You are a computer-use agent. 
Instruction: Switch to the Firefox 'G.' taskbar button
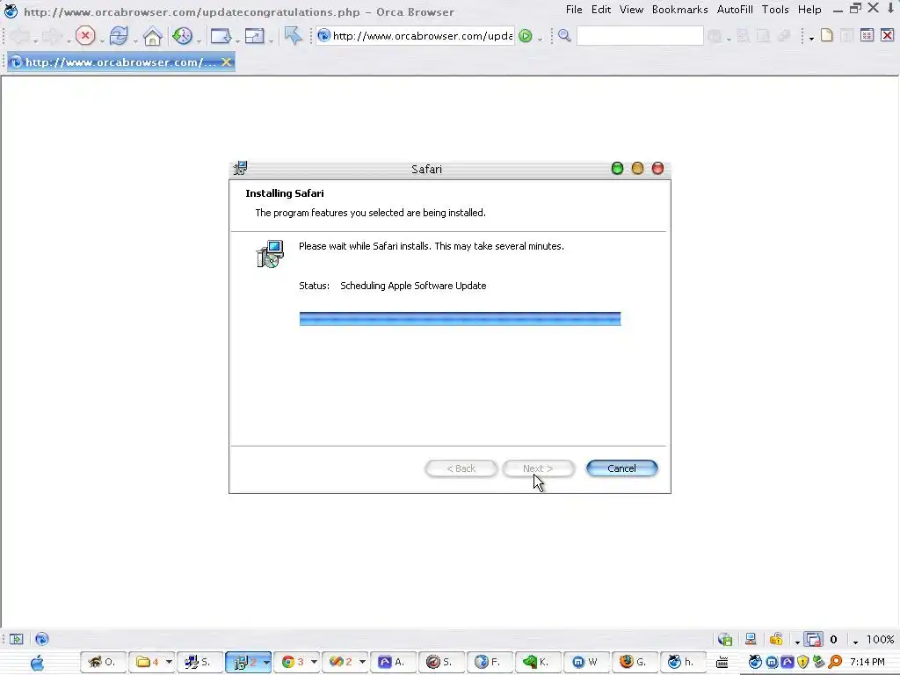click(635, 662)
